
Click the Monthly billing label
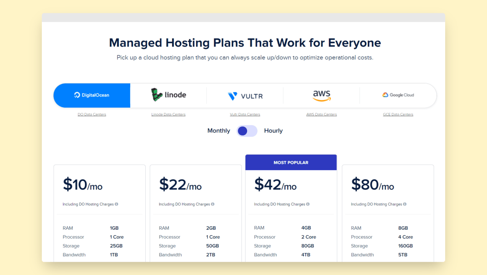(x=219, y=131)
